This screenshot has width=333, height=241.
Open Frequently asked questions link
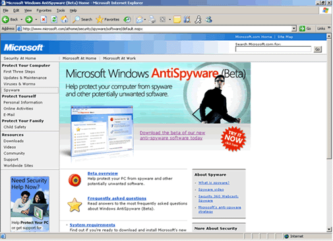click(117, 198)
